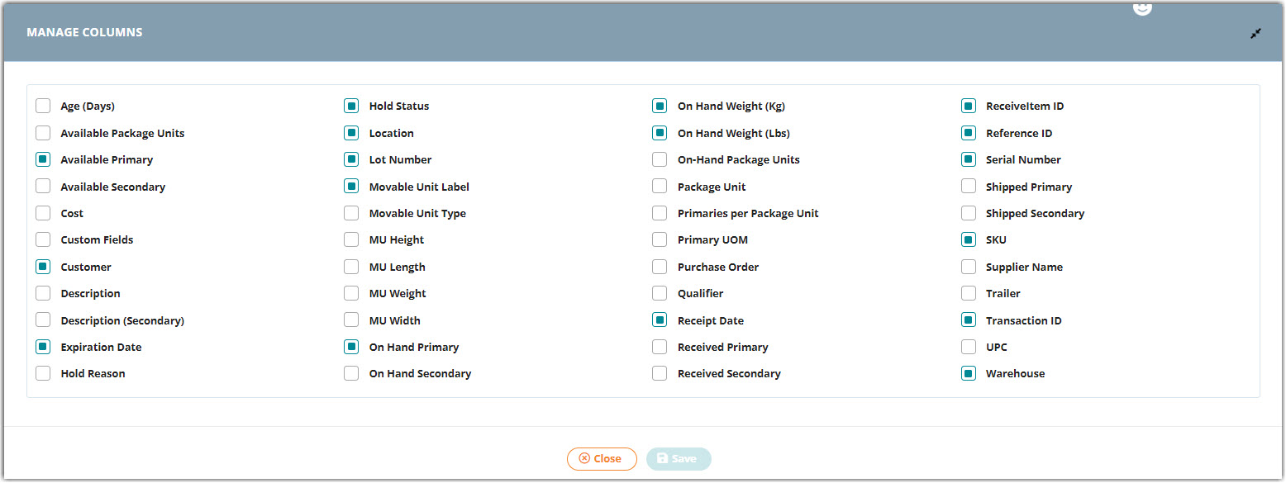The image size is (1286, 483).
Task: Click the smiley face icon in the header
Action: click(1142, 7)
